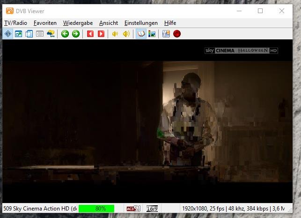Open the Wiedergabe menu
Screen dimensions: 301x218
[78, 23]
